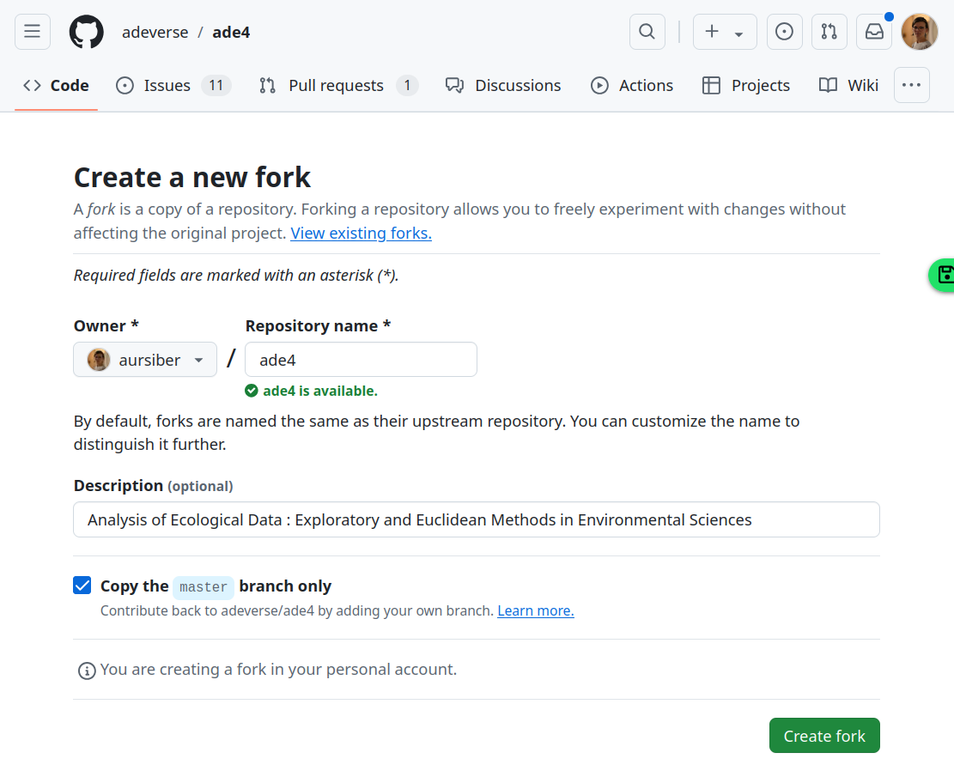
Task: Go to GitHub homepage via Octocat logo
Action: (87, 32)
